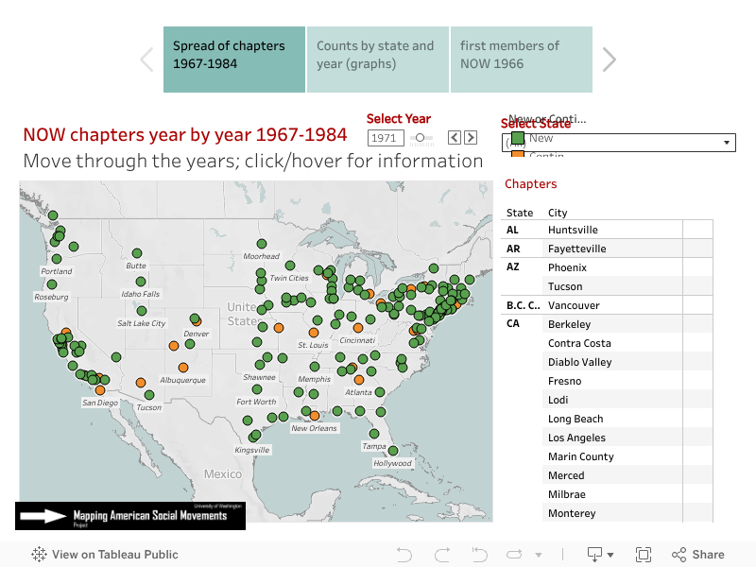756x567 pixels.
Task: Click the previous story point arrow
Action: click(146, 60)
